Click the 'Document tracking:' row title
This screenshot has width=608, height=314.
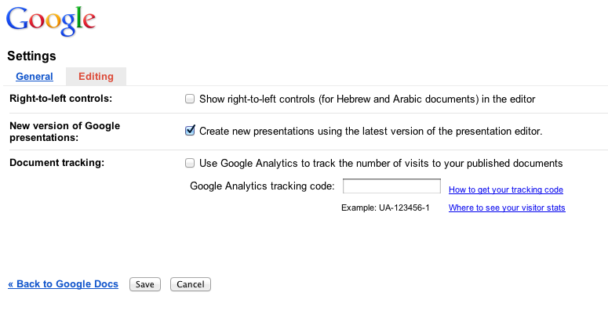(x=56, y=163)
